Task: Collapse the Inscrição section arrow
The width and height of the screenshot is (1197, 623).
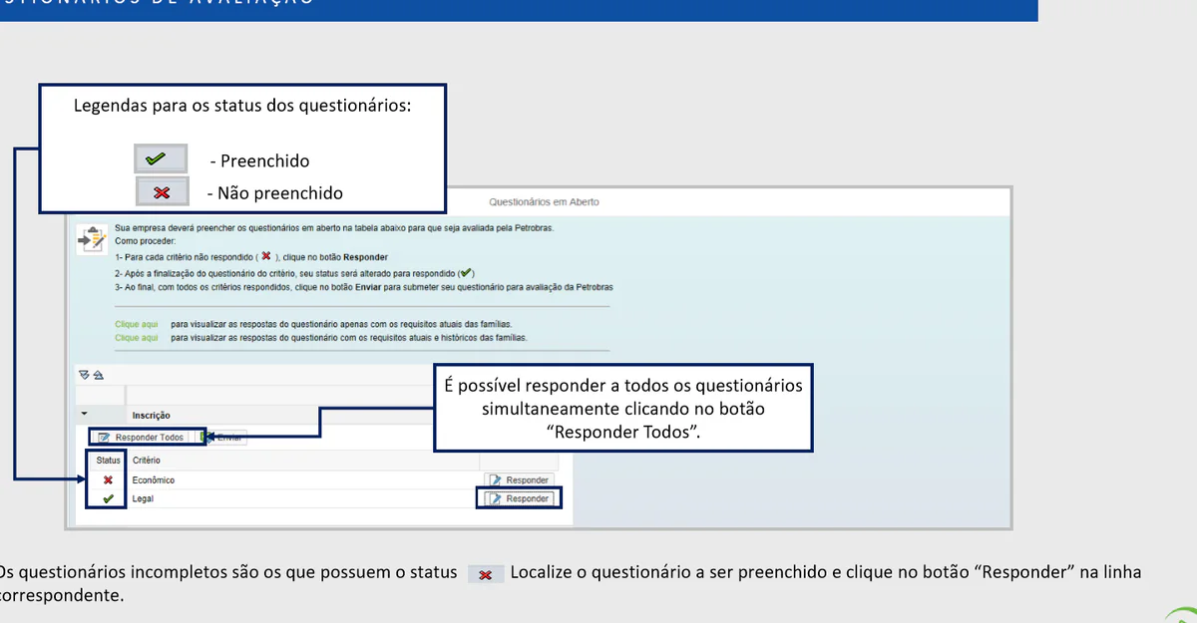Action: click(84, 414)
